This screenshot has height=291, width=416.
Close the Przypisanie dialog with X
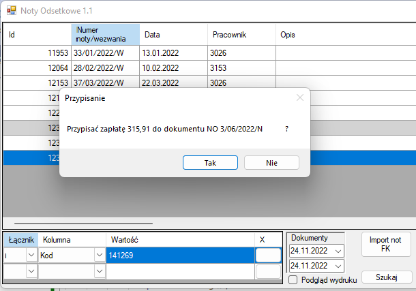(299, 97)
